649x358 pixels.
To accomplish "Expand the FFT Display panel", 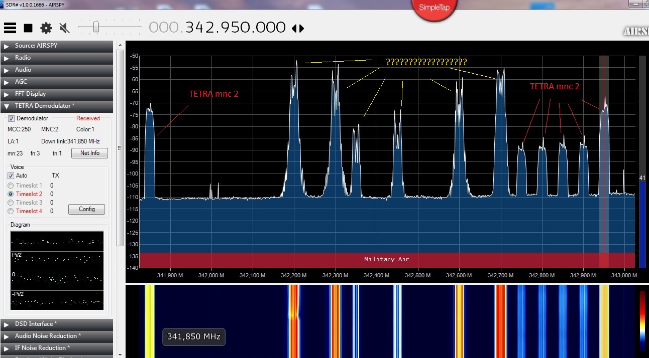I will coord(57,94).
